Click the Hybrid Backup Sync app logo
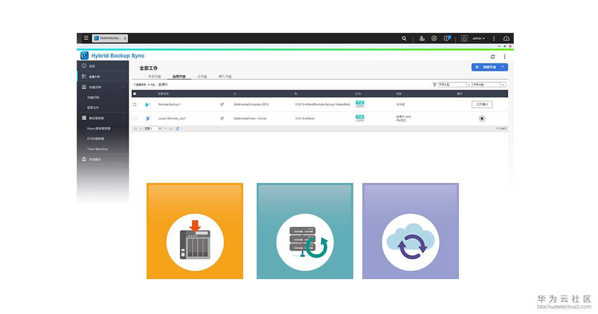The image size is (598, 314). (x=84, y=56)
